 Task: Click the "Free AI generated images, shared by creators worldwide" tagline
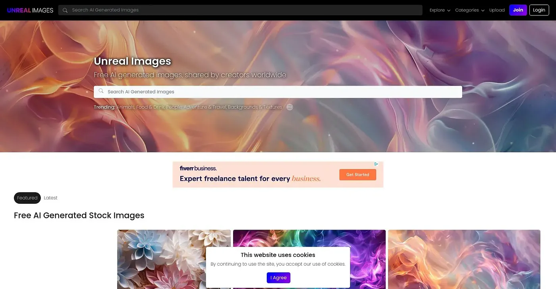coord(190,75)
